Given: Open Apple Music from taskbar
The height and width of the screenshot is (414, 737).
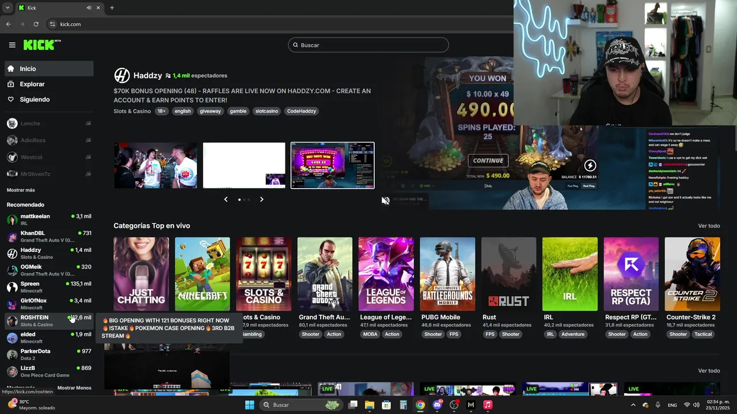Looking at the screenshot, I should [488, 405].
